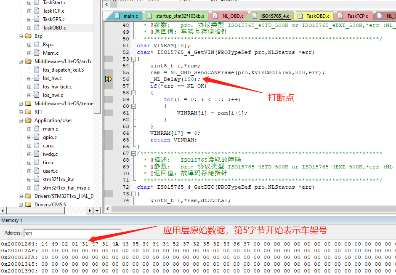Click file icon of los_dispatch_keil.S
396x275 pixels.
click(37, 69)
